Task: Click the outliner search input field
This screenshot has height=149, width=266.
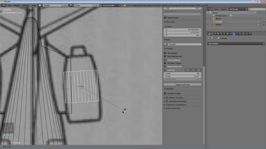Action: [257, 9]
